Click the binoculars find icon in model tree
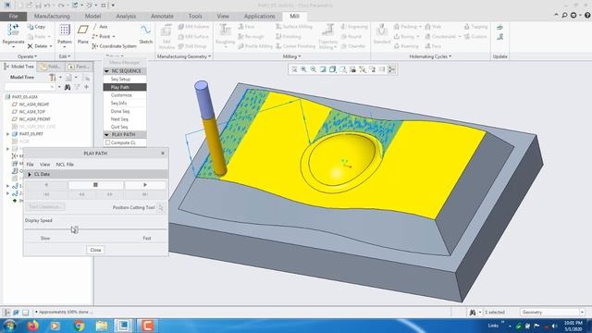The width and height of the screenshot is (592, 333). pyautogui.click(x=68, y=87)
